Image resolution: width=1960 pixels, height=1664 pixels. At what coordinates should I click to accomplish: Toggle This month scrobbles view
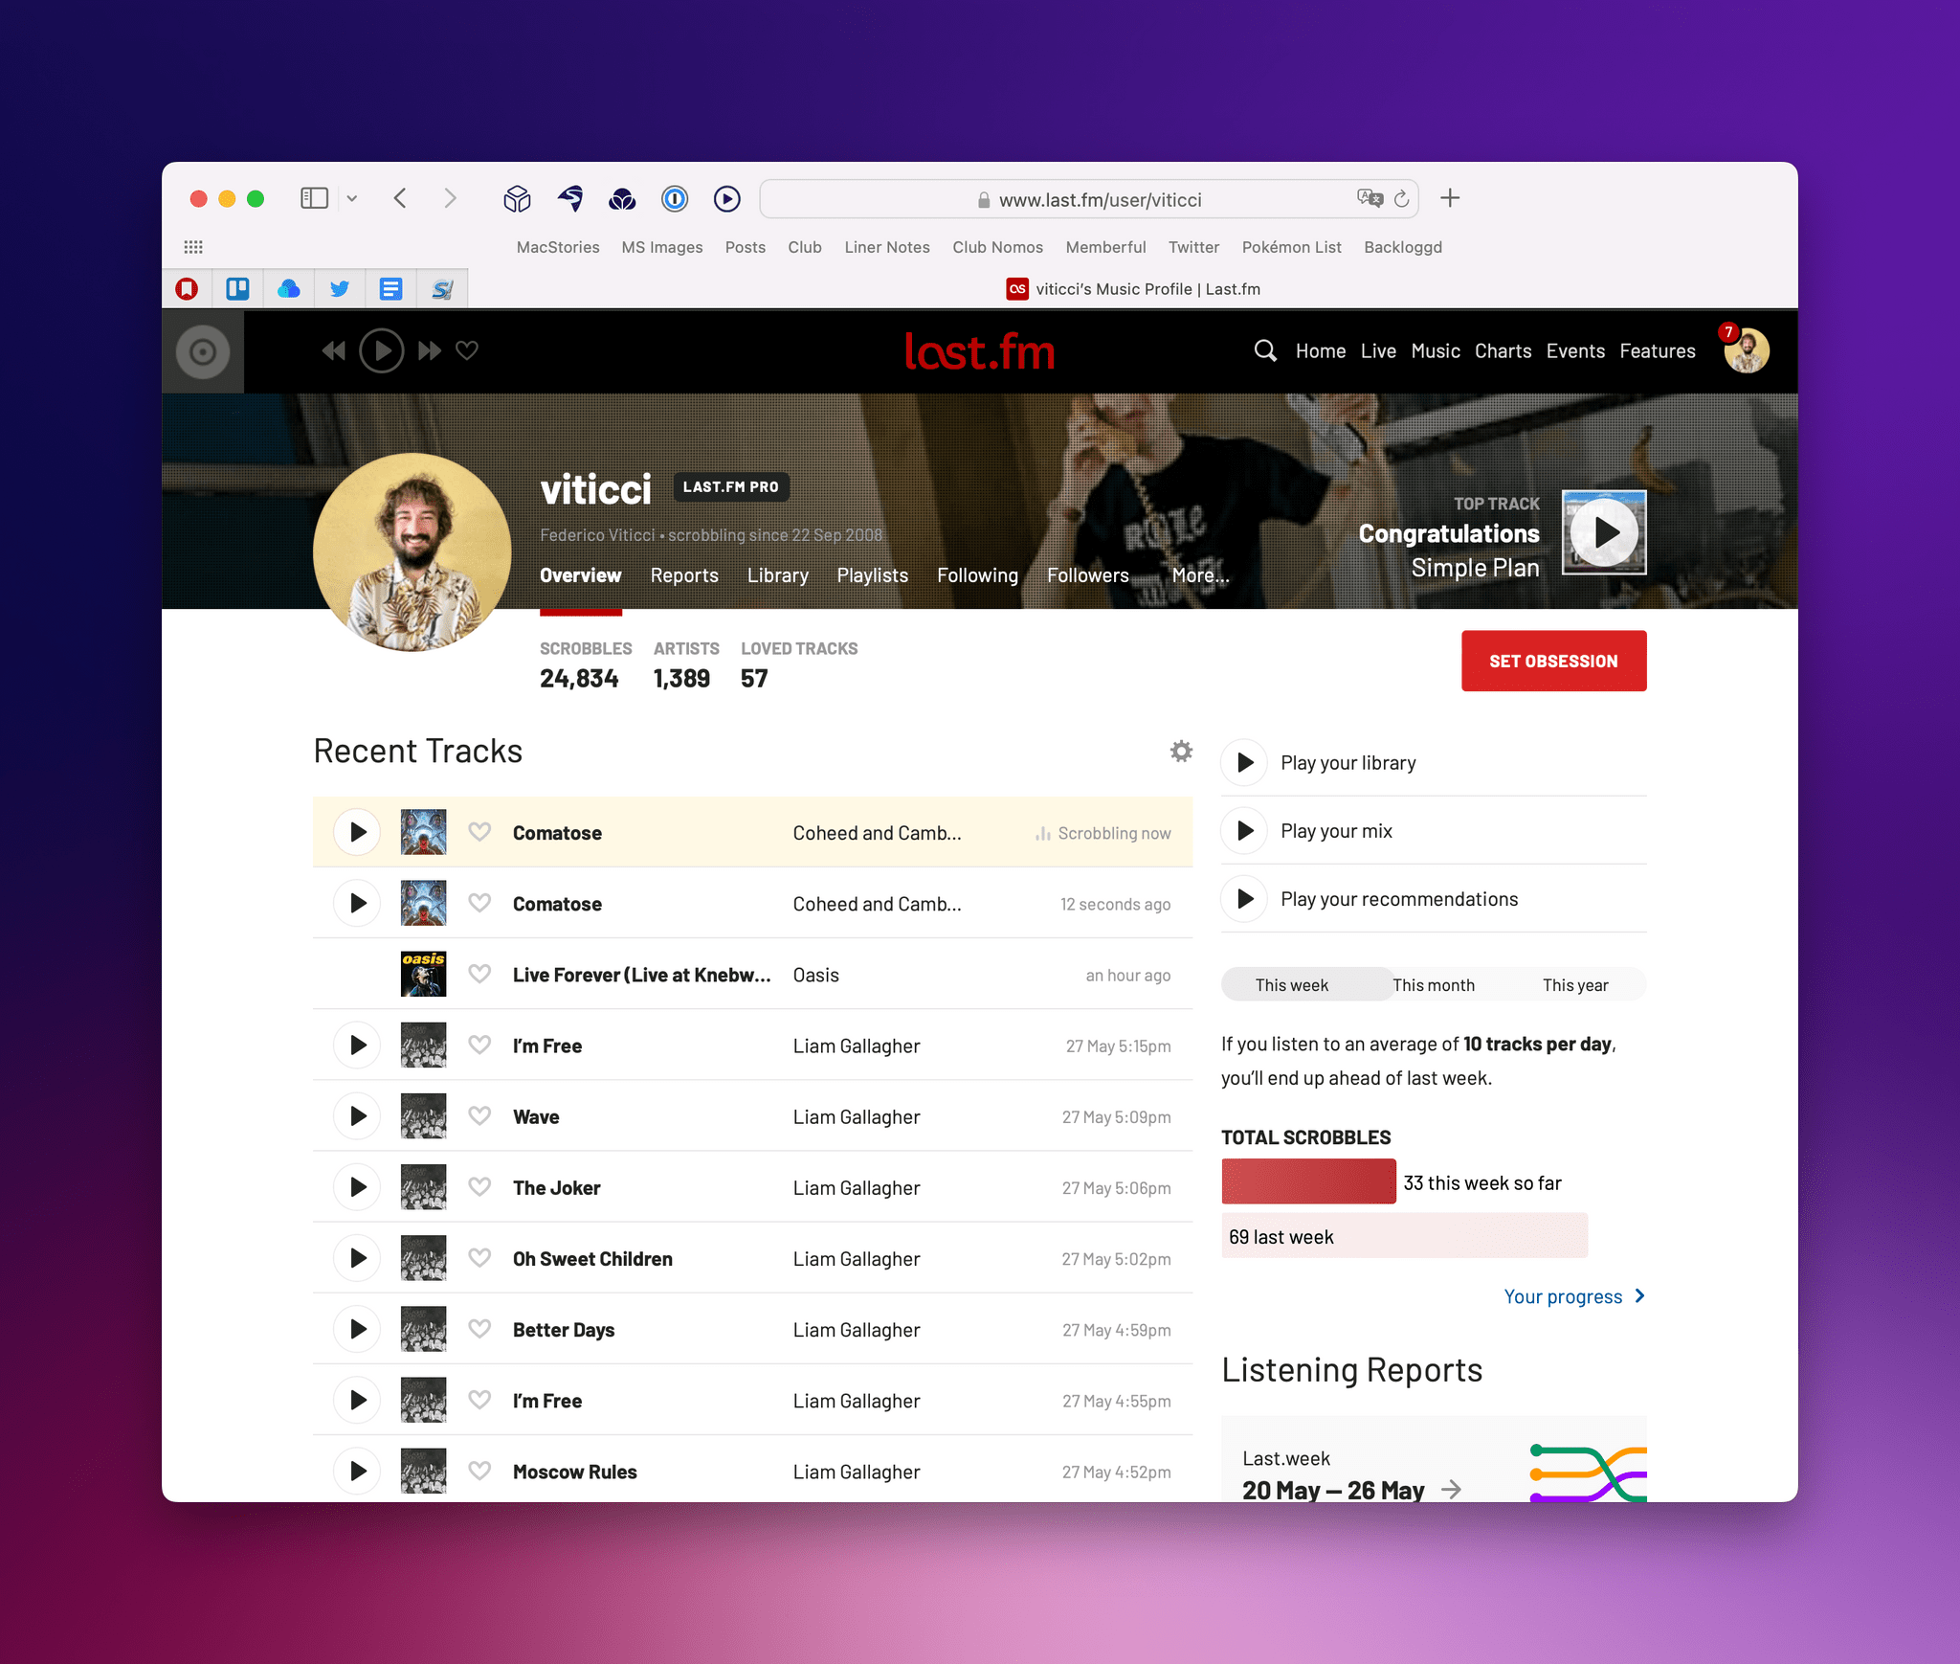(1431, 987)
